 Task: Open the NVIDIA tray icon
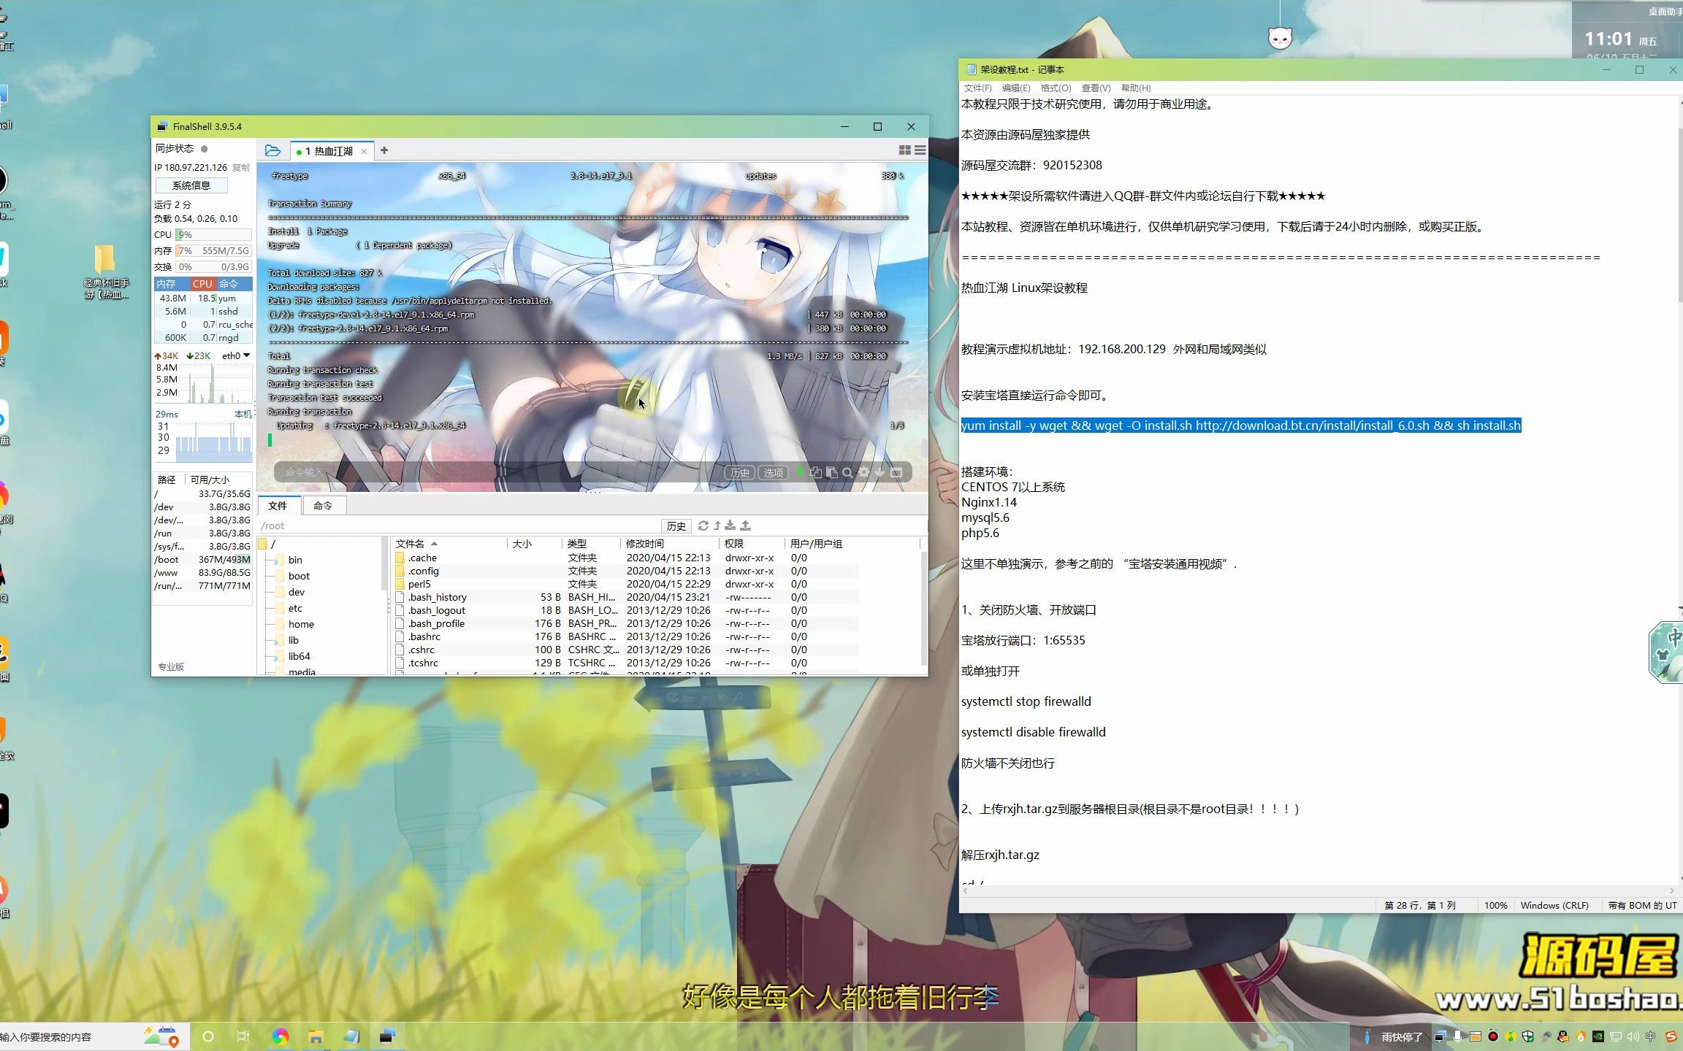click(1598, 1036)
